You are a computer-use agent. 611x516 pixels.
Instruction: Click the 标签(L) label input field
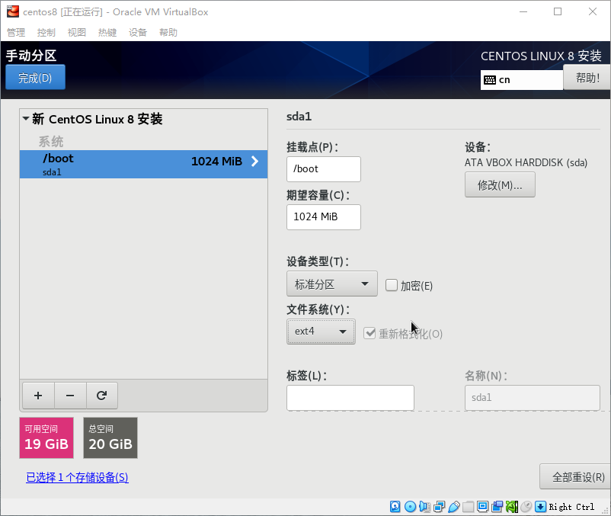pos(350,398)
